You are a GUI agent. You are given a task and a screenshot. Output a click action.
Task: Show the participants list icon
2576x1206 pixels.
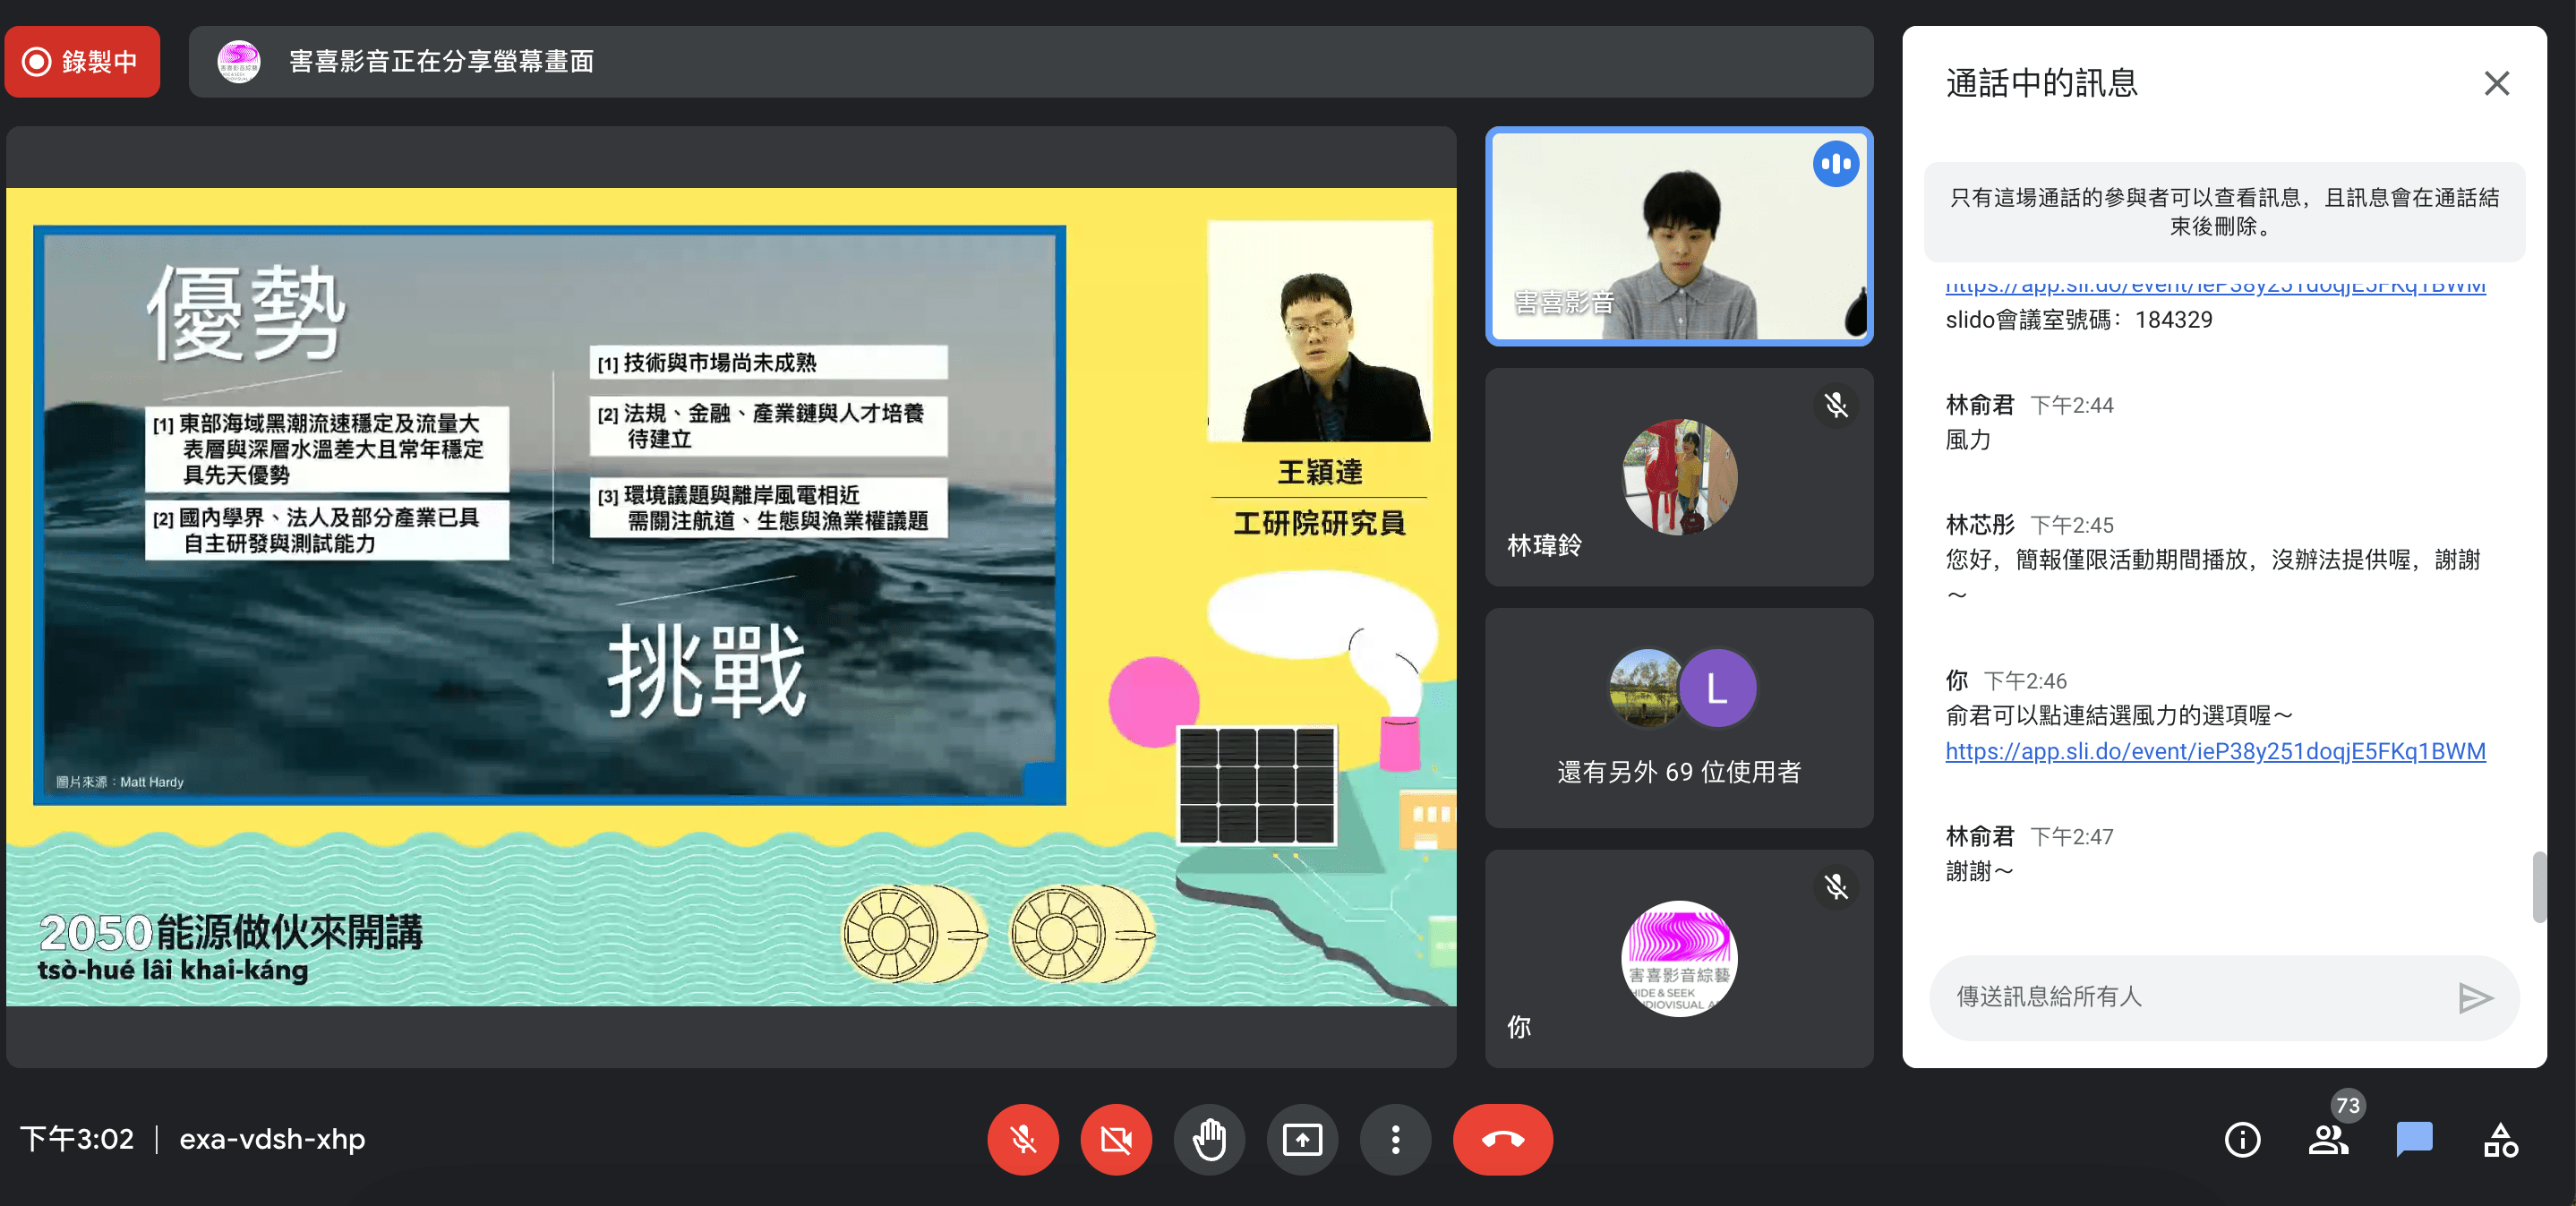(2327, 1139)
